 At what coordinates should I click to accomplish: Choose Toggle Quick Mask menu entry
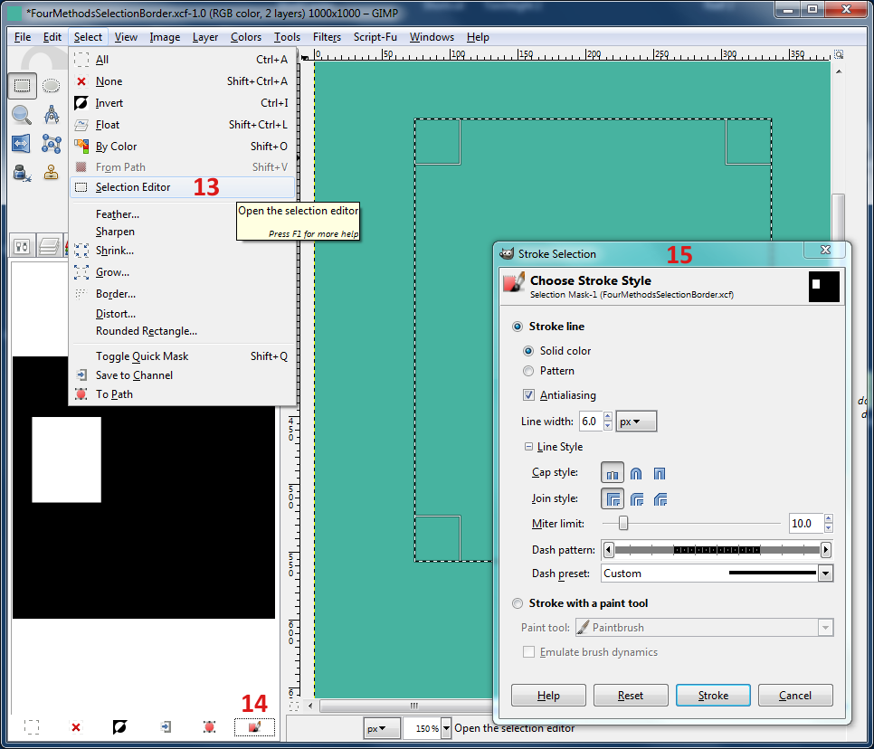point(182,356)
